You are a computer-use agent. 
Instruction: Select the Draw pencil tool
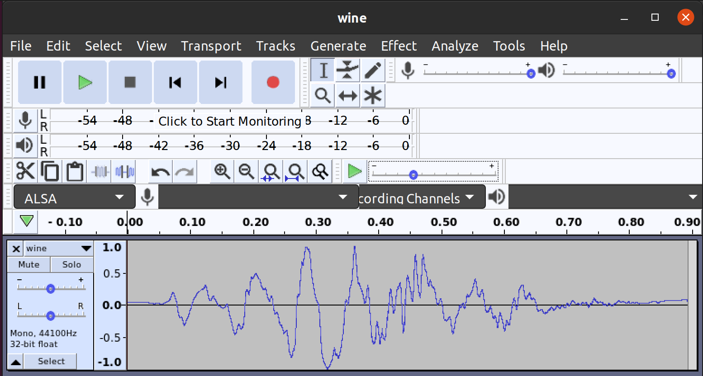[x=372, y=70]
